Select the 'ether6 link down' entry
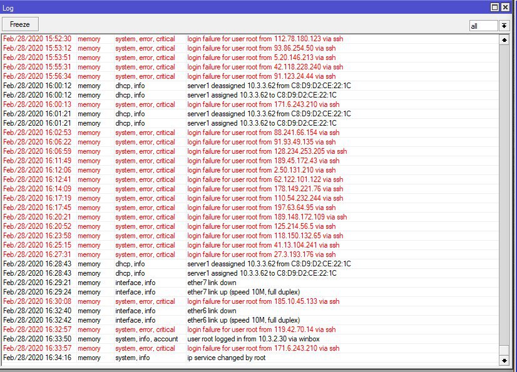517x372 pixels. tap(250, 311)
